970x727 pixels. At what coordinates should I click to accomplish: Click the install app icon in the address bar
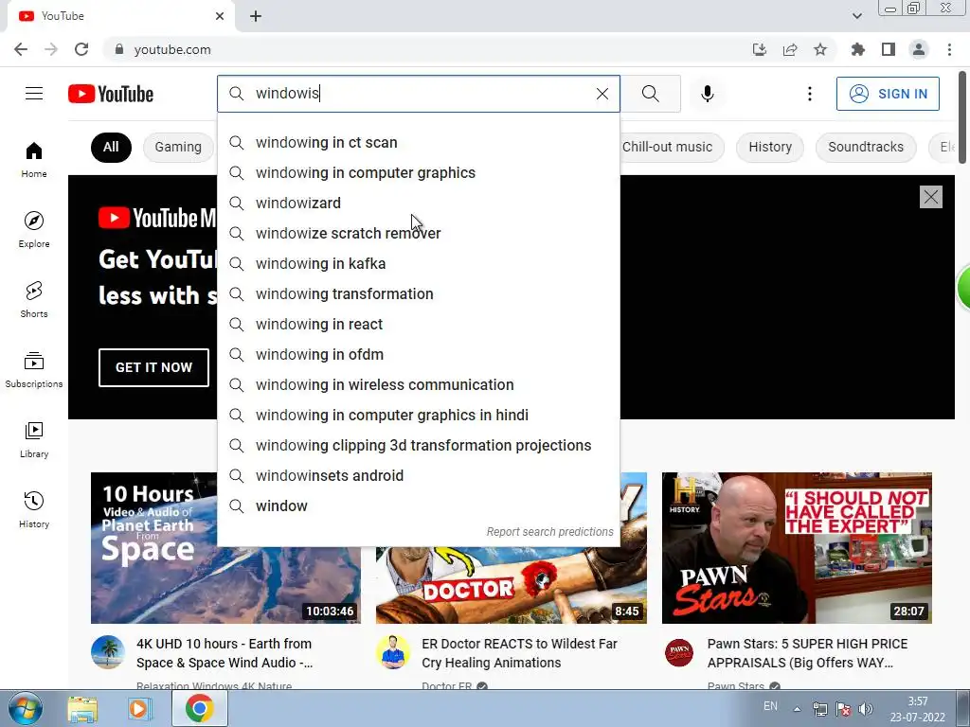click(x=759, y=49)
